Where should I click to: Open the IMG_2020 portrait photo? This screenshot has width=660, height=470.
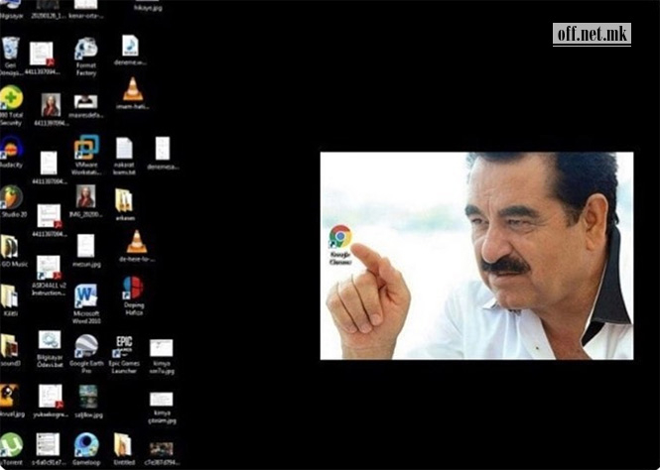click(86, 196)
